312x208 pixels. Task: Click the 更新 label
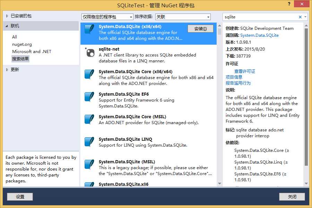(15, 70)
